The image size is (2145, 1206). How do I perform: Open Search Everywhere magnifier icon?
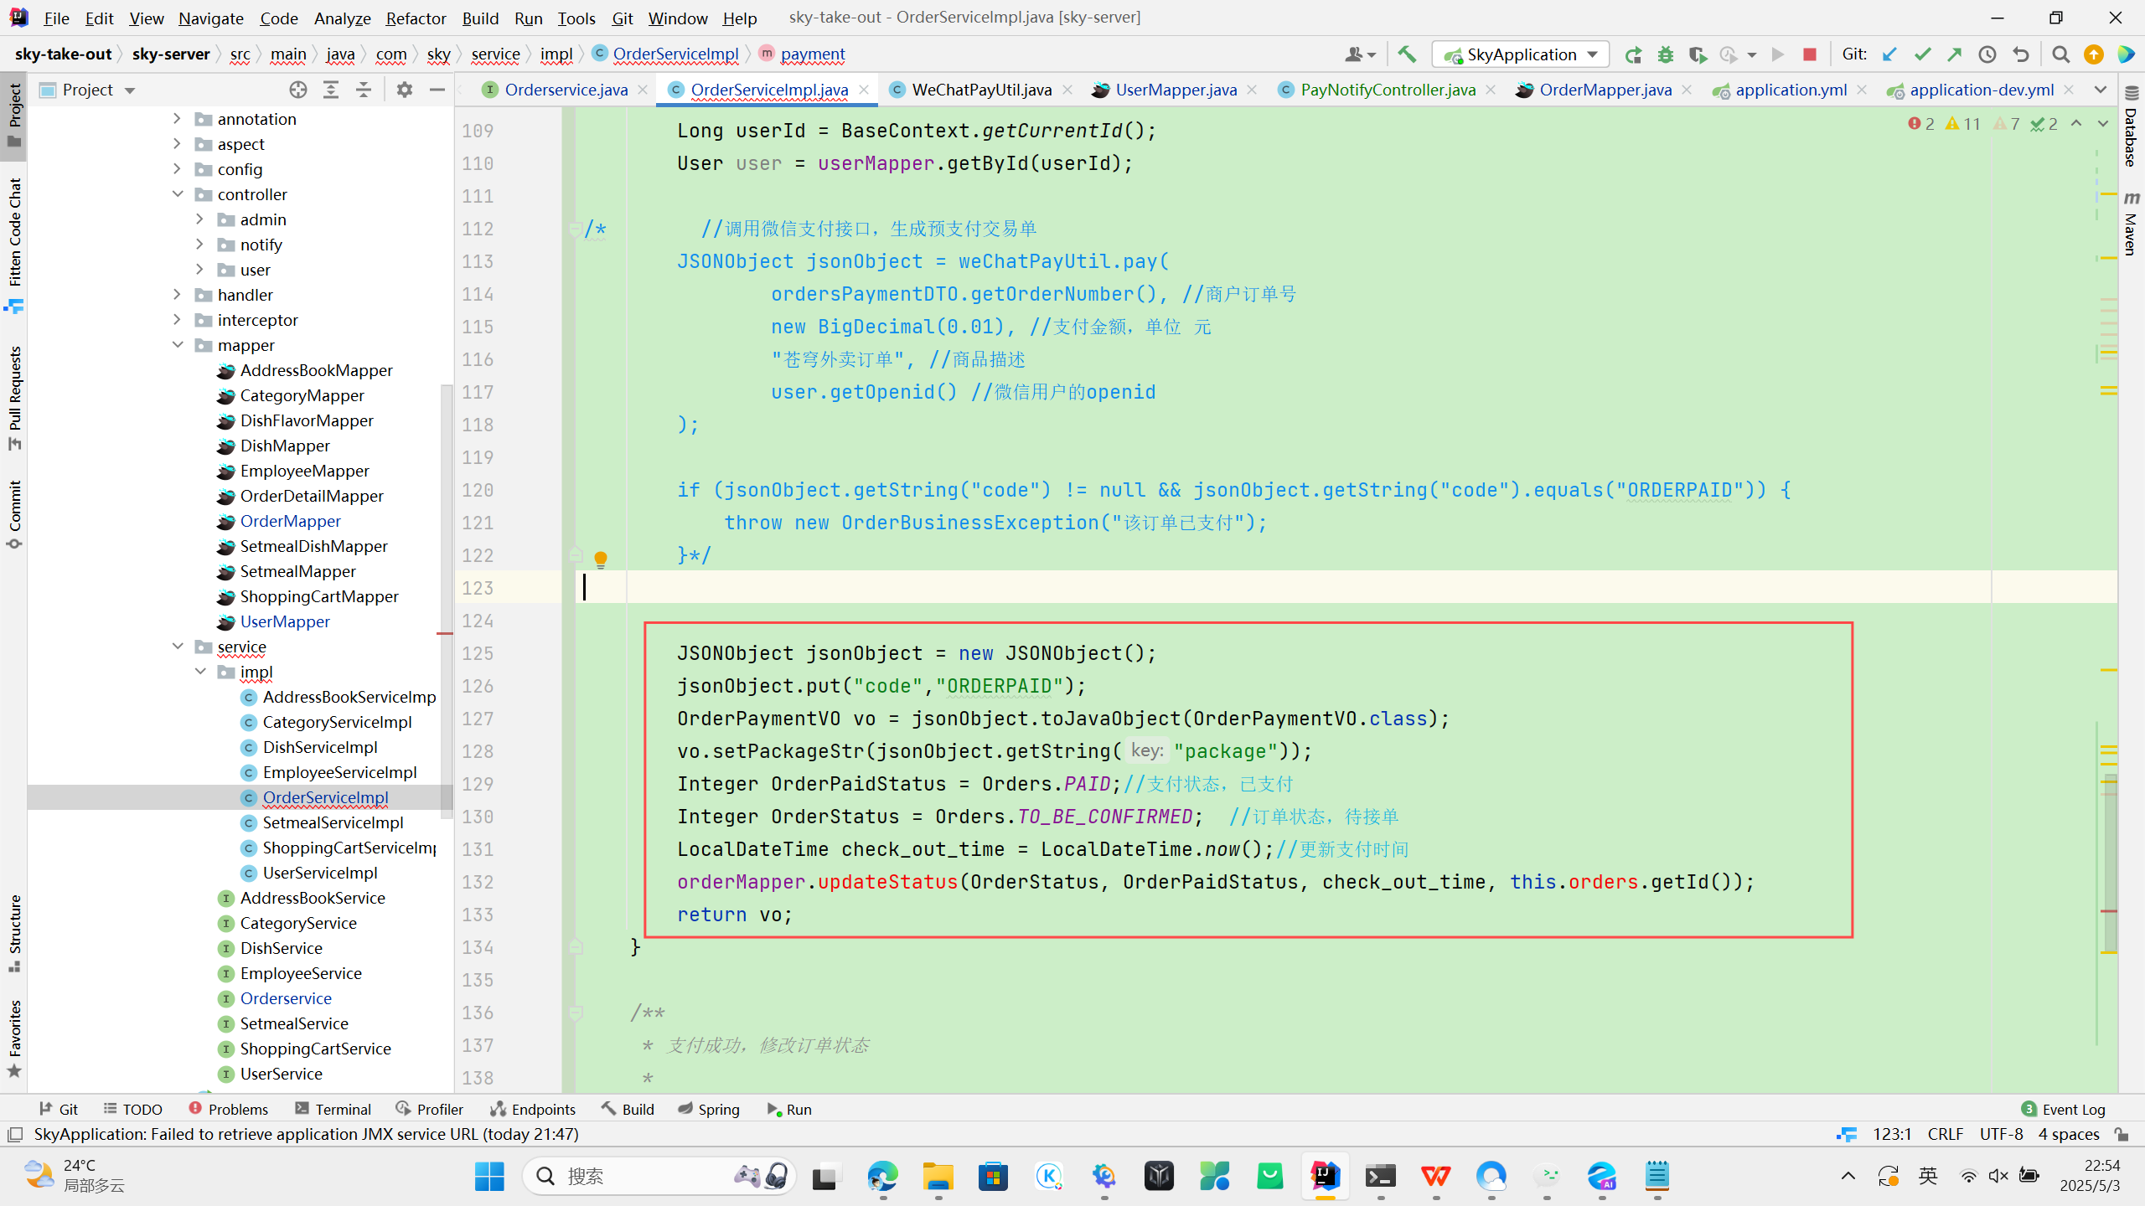click(2060, 54)
